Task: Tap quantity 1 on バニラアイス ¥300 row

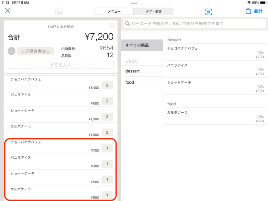Action: tap(107, 164)
